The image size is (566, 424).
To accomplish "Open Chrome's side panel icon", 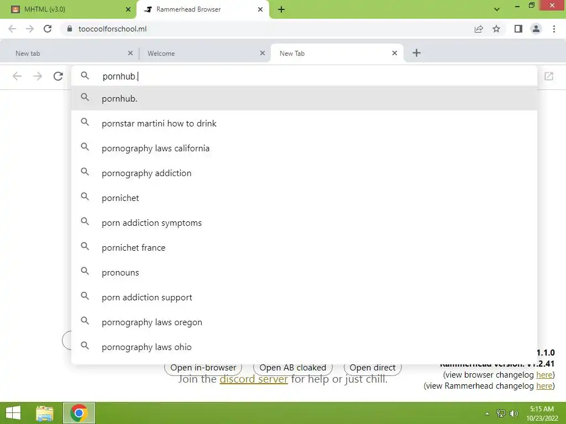I will coord(518,29).
